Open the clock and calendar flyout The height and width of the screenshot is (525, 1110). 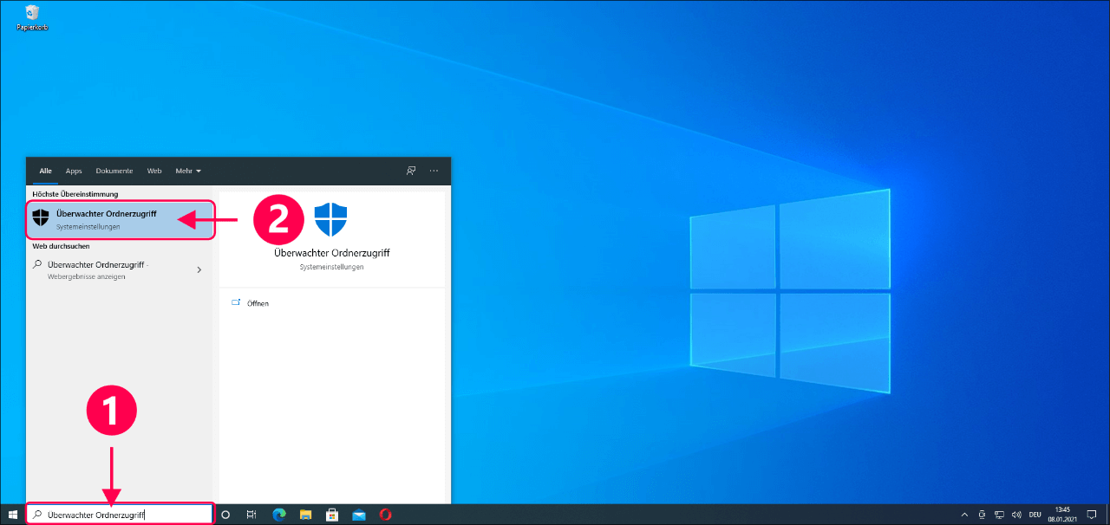click(1062, 515)
